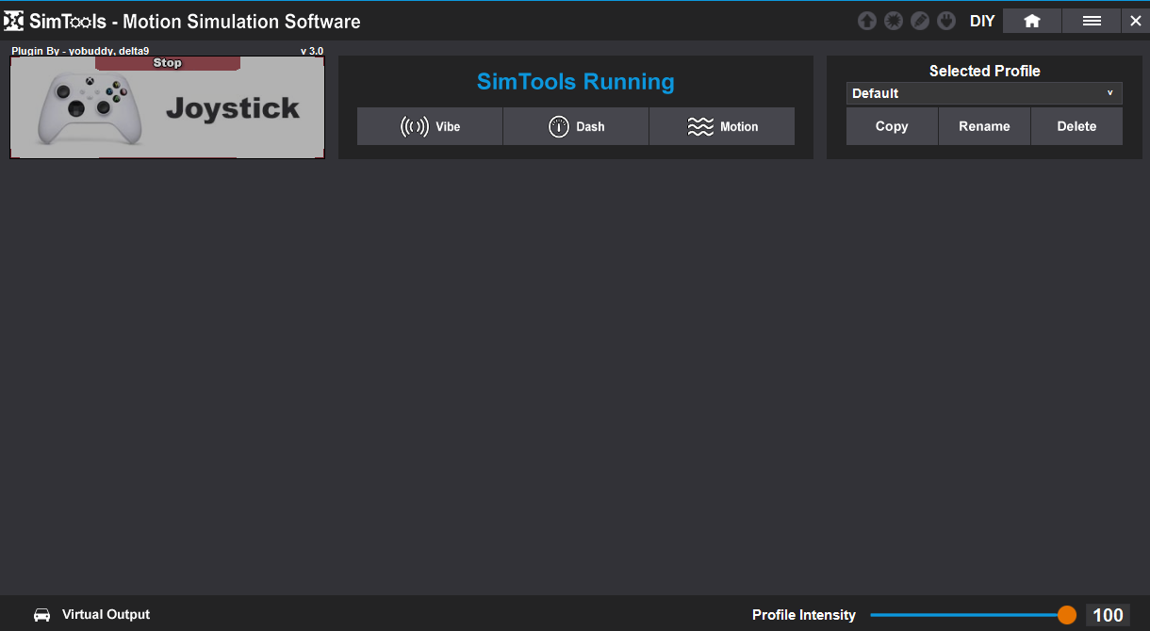Screen dimensions: 1150x631
Task: Click the Profile Intensity value field 100
Action: coord(1108,615)
